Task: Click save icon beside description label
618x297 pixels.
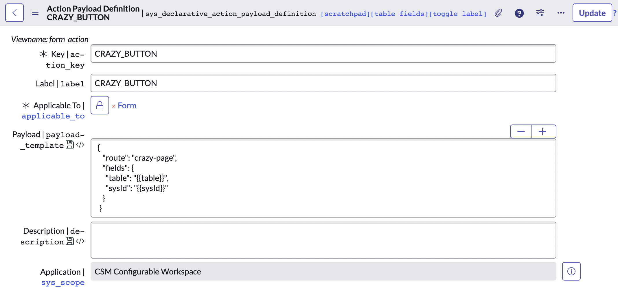Action: click(70, 241)
